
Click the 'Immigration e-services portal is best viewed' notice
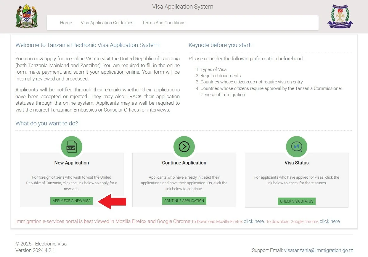click(103, 221)
